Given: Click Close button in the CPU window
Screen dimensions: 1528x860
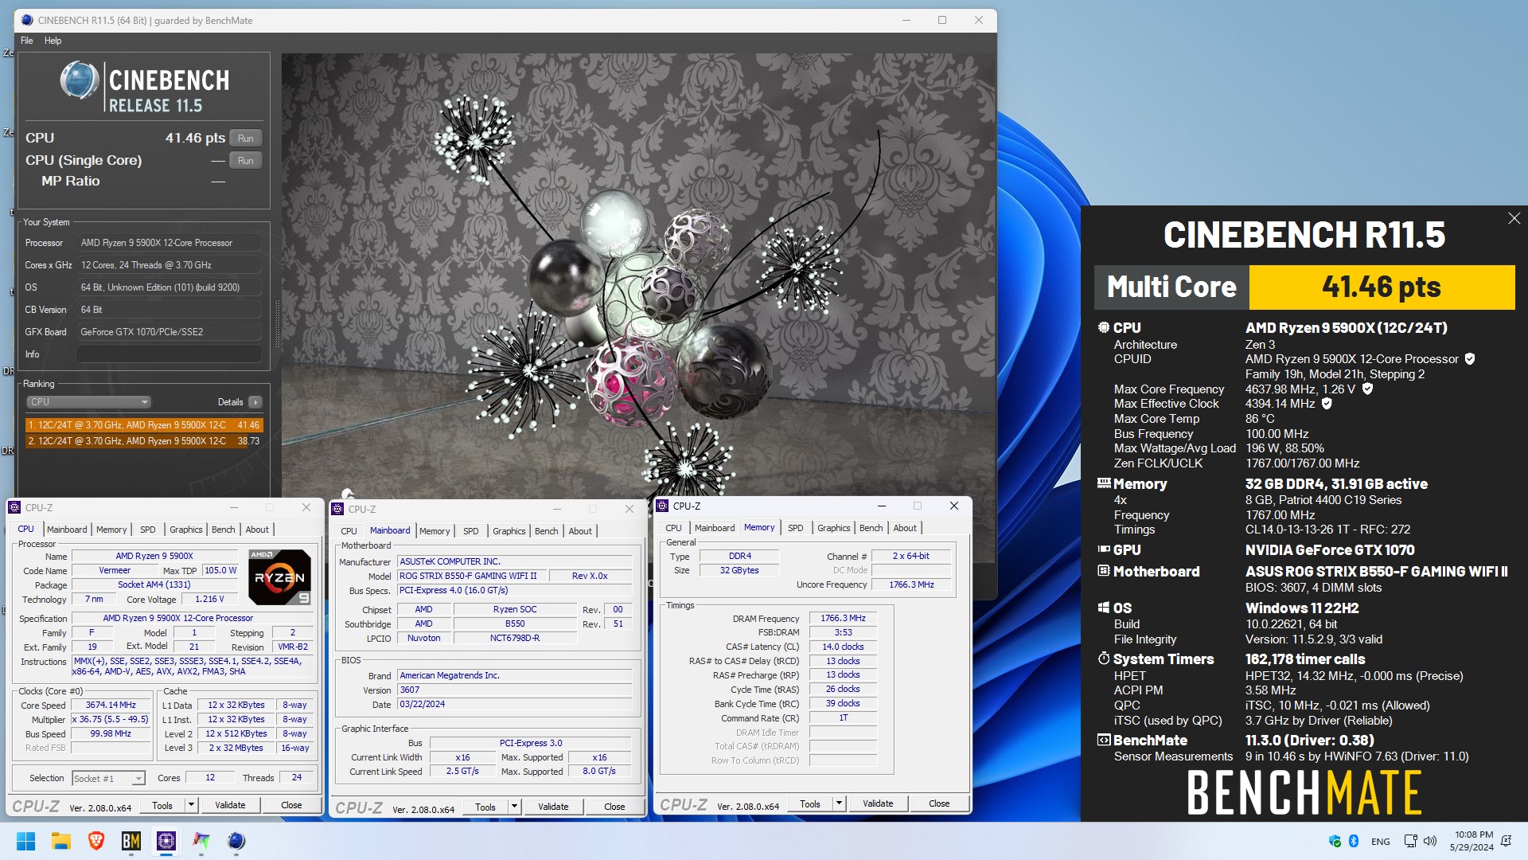Looking at the screenshot, I should pyautogui.click(x=291, y=805).
